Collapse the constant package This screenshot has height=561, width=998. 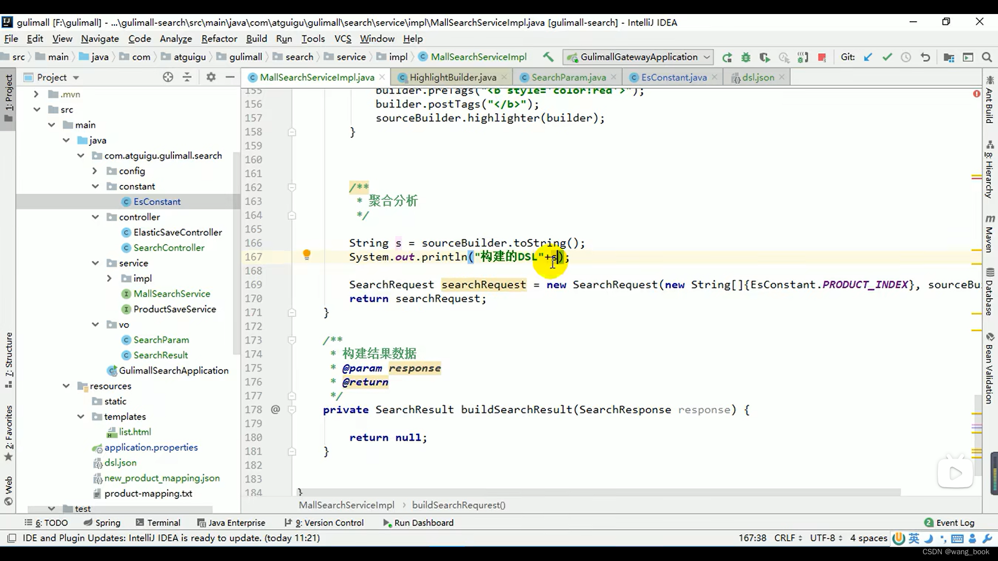(95, 186)
